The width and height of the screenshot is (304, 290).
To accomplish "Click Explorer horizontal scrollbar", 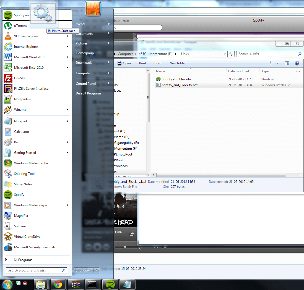I will coord(221,175).
